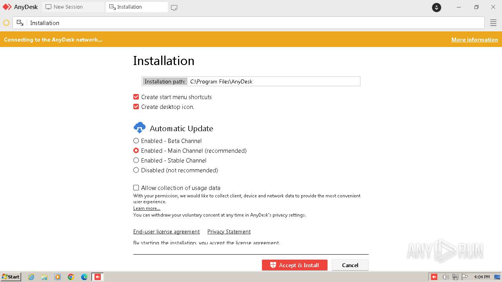502x282 pixels.
Task: Select the Installation tab
Action: (136, 7)
